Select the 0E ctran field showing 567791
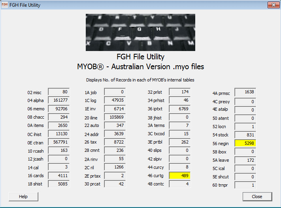Screen dimensions: 281x208 point(58,142)
